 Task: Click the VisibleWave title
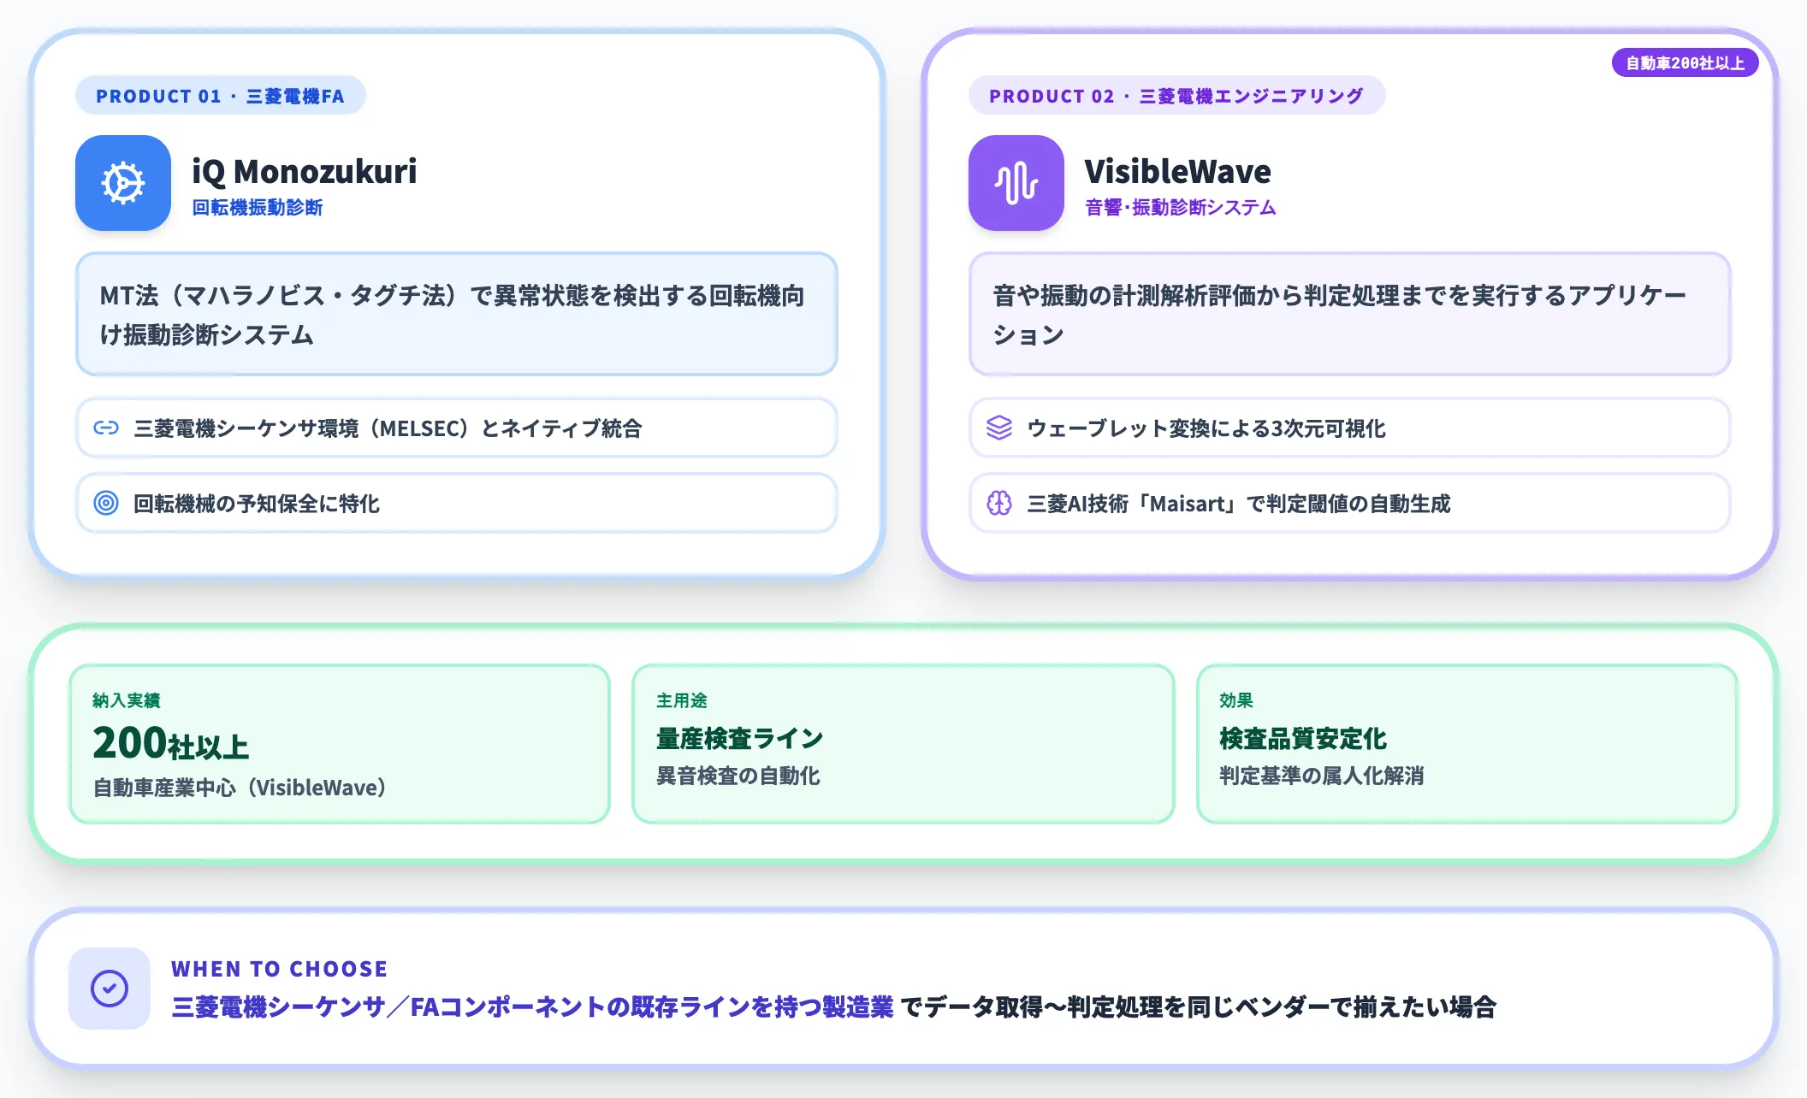click(1178, 171)
